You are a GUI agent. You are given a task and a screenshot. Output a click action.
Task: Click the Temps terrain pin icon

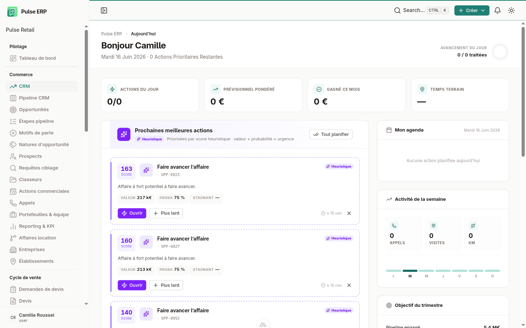tap(422, 89)
